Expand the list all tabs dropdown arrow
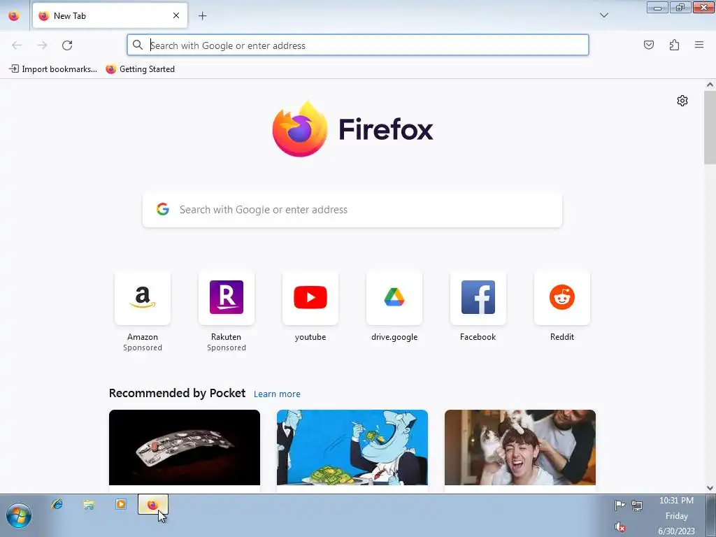Viewport: 716px width, 537px height. (603, 15)
